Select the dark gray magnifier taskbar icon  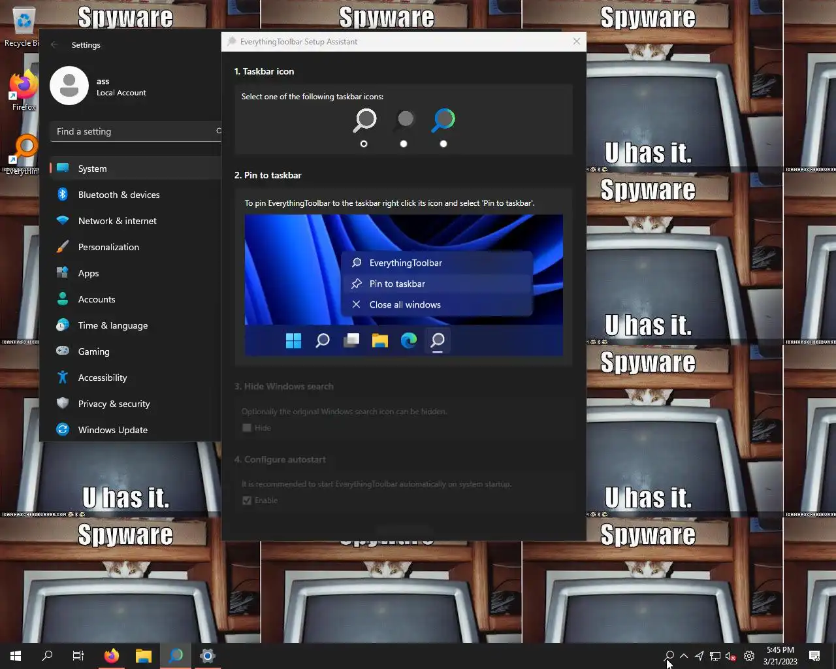click(x=404, y=120)
